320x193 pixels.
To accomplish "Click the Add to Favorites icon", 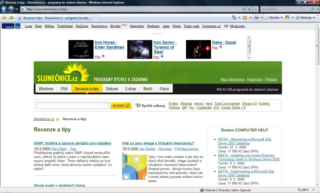I will point(11,18).
